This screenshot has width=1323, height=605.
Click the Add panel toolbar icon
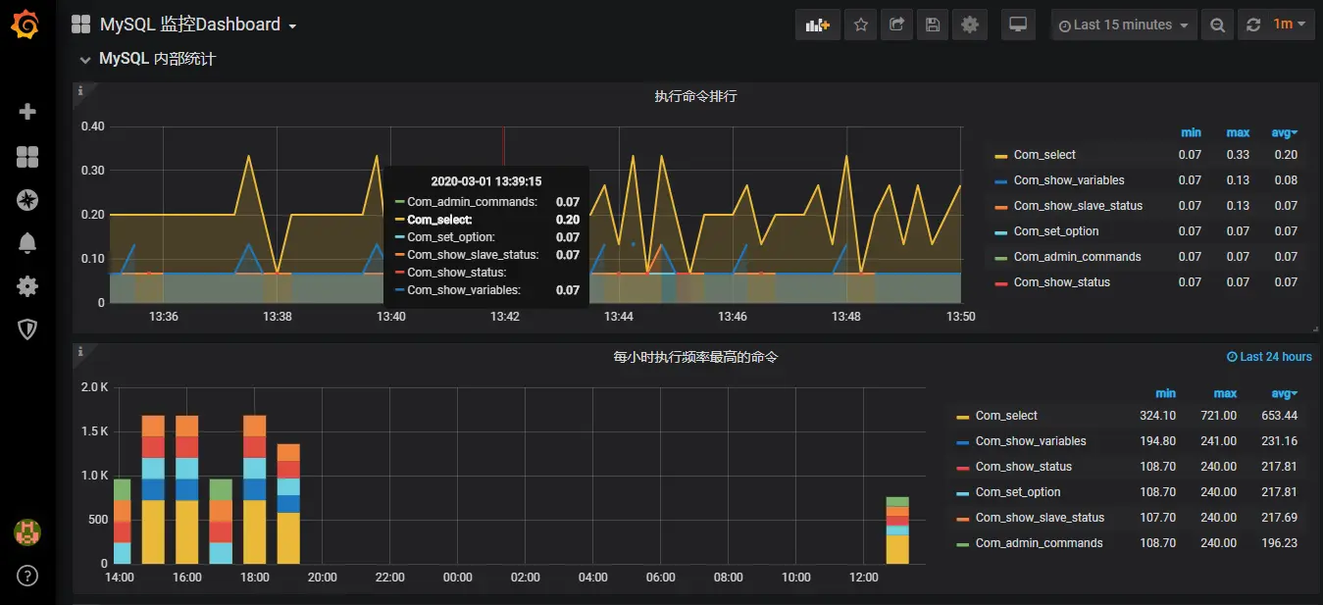point(817,25)
